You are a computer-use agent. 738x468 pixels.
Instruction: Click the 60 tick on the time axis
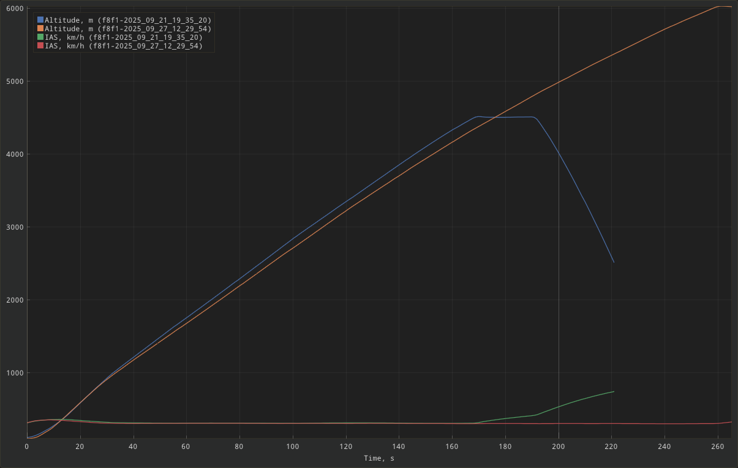pos(186,447)
